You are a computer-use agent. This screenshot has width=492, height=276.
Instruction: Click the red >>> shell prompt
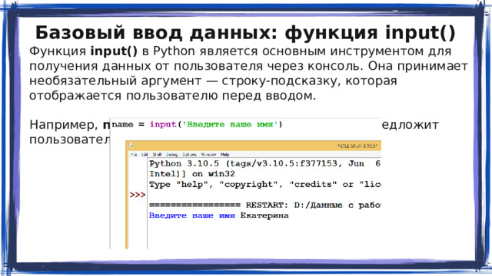coord(138,195)
